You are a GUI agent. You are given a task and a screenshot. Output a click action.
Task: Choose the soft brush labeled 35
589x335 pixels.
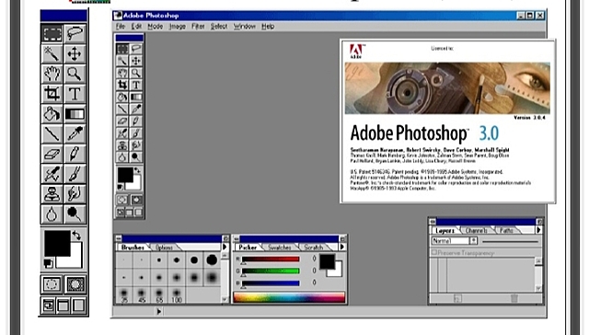point(124,295)
